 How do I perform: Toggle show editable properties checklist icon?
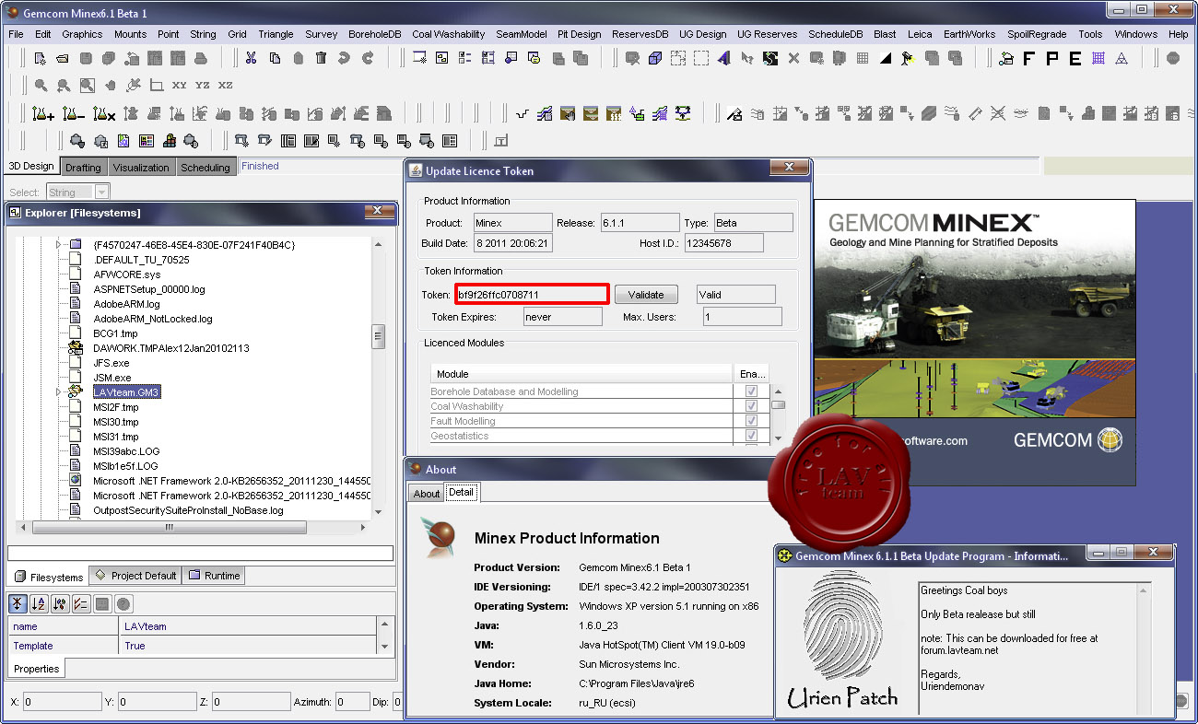pos(81,604)
